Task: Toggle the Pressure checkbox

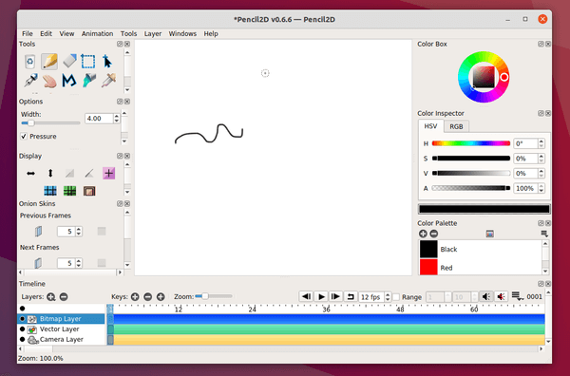Action: [24, 136]
